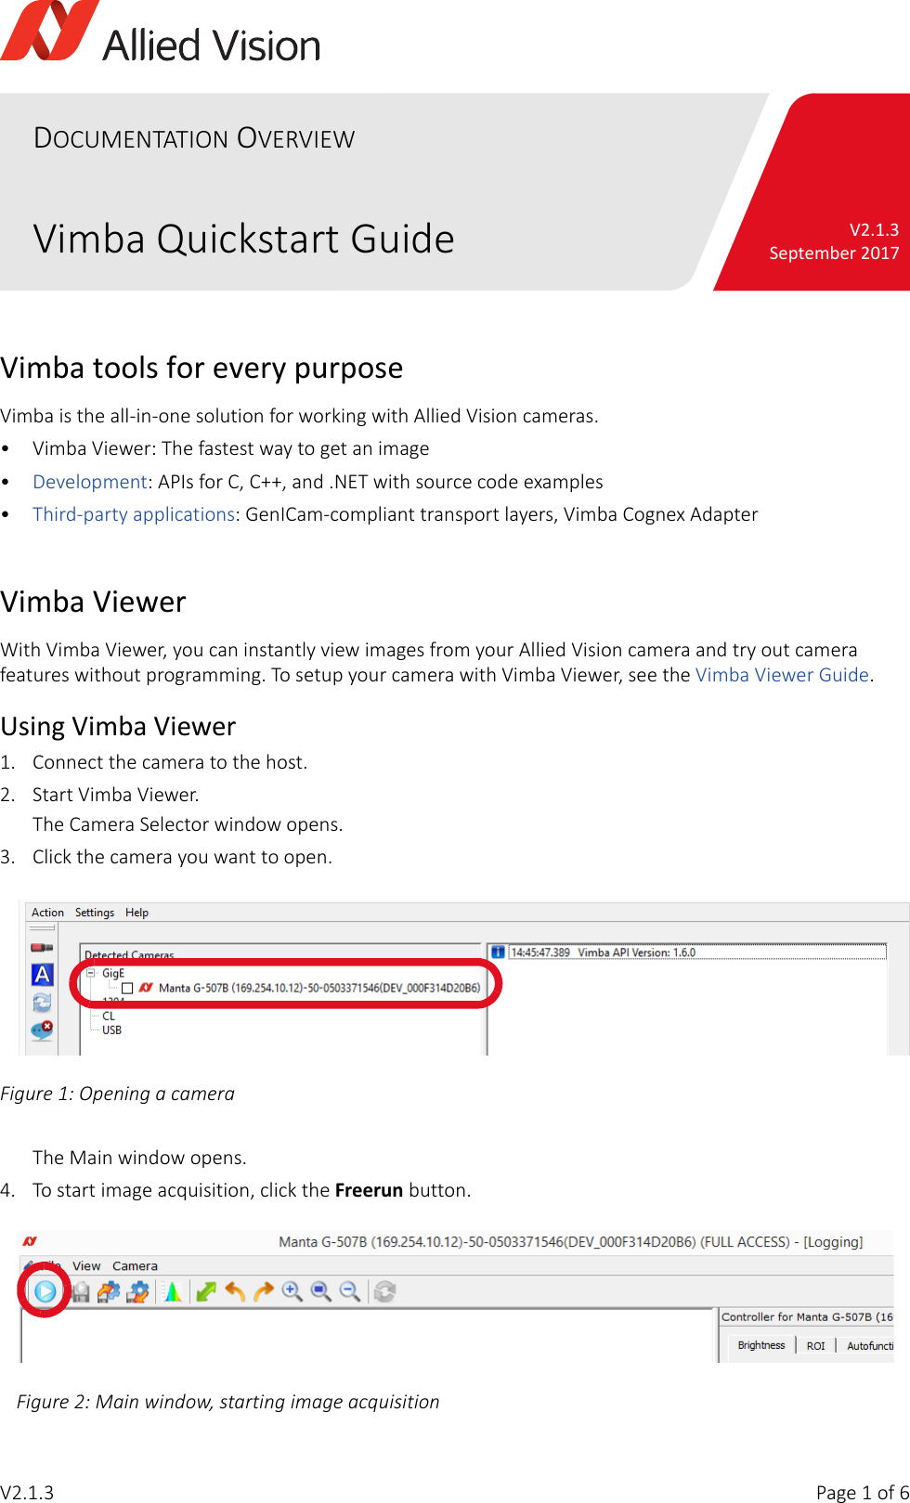
Task: Click the refresh camera list icon
Action: click(x=43, y=1003)
